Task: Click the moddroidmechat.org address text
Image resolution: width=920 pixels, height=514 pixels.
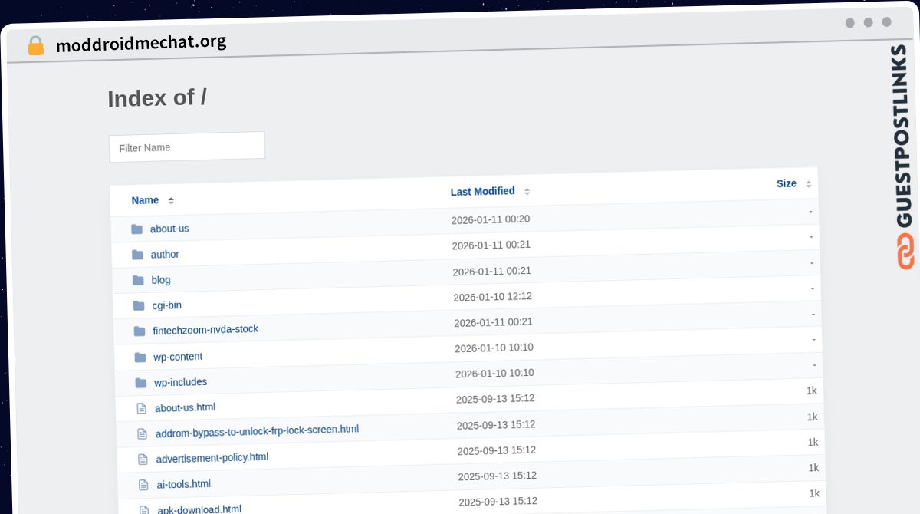Action: click(141, 43)
